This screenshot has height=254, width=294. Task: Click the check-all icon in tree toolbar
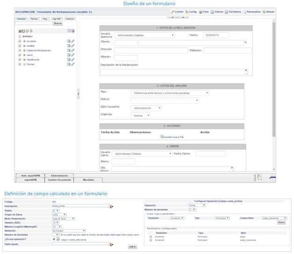(x=20, y=31)
